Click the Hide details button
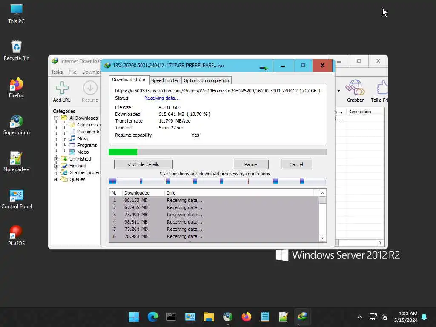This screenshot has width=436, height=327. (143, 164)
